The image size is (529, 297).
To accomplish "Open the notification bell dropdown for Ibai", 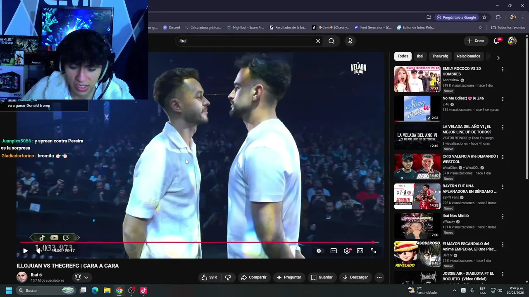I will pos(81,277).
